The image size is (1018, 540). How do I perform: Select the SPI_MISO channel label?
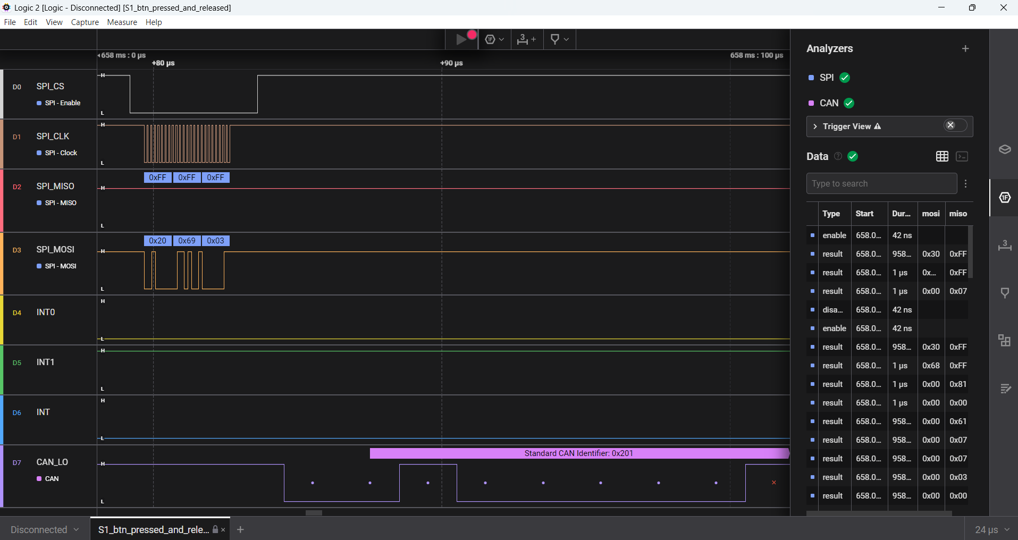55,186
